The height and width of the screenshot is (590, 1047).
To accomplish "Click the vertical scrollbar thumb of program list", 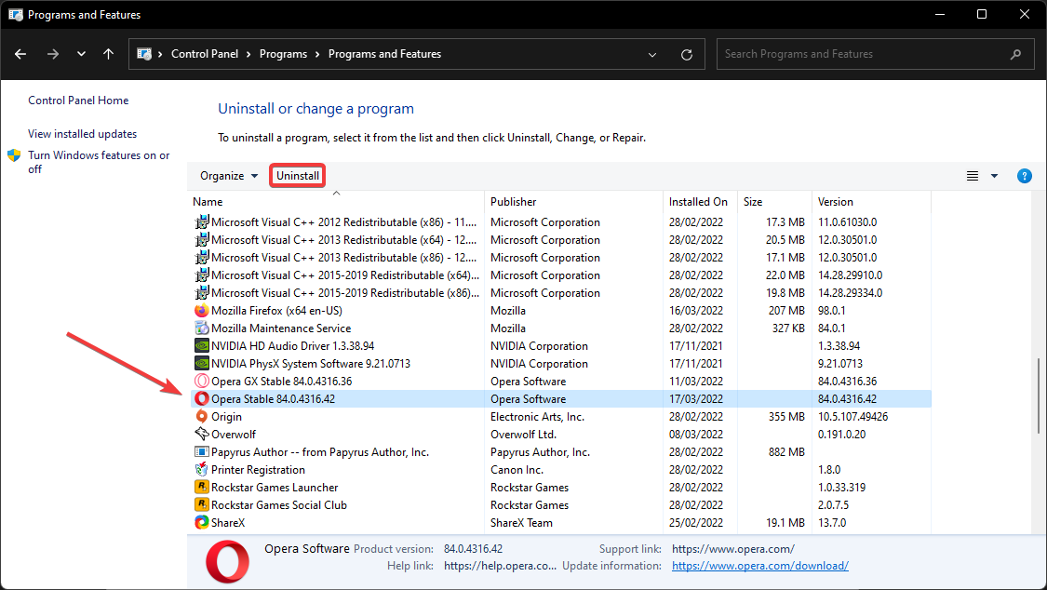I will pyautogui.click(x=1039, y=396).
